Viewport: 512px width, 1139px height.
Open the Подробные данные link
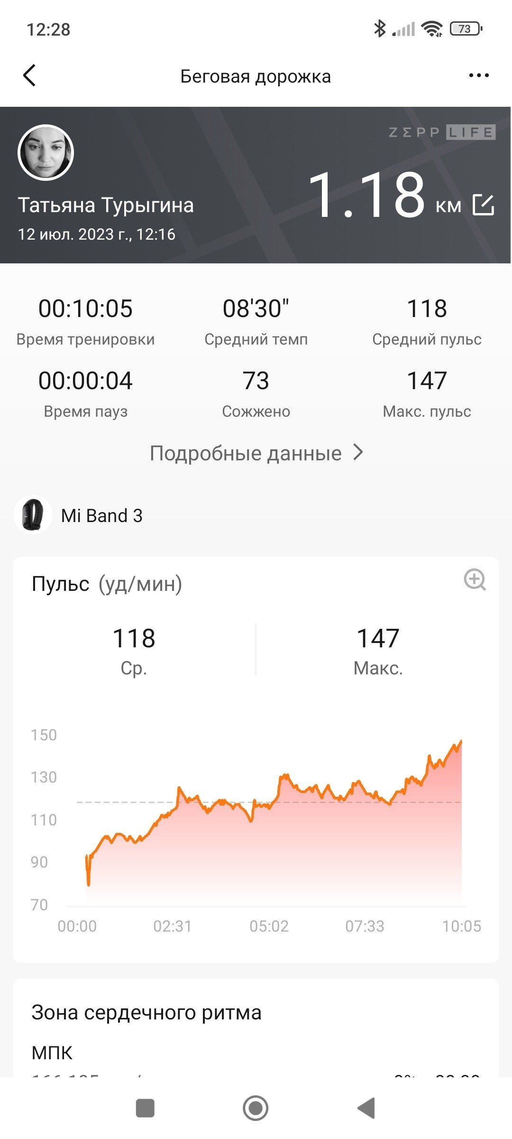click(256, 453)
